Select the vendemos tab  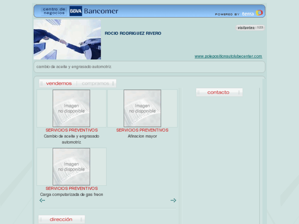(59, 83)
